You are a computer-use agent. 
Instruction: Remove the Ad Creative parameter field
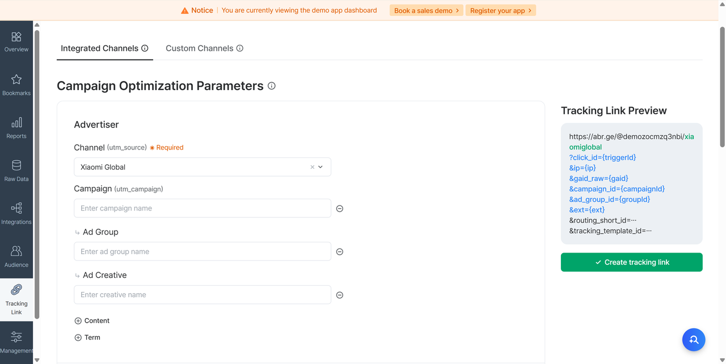pos(340,295)
